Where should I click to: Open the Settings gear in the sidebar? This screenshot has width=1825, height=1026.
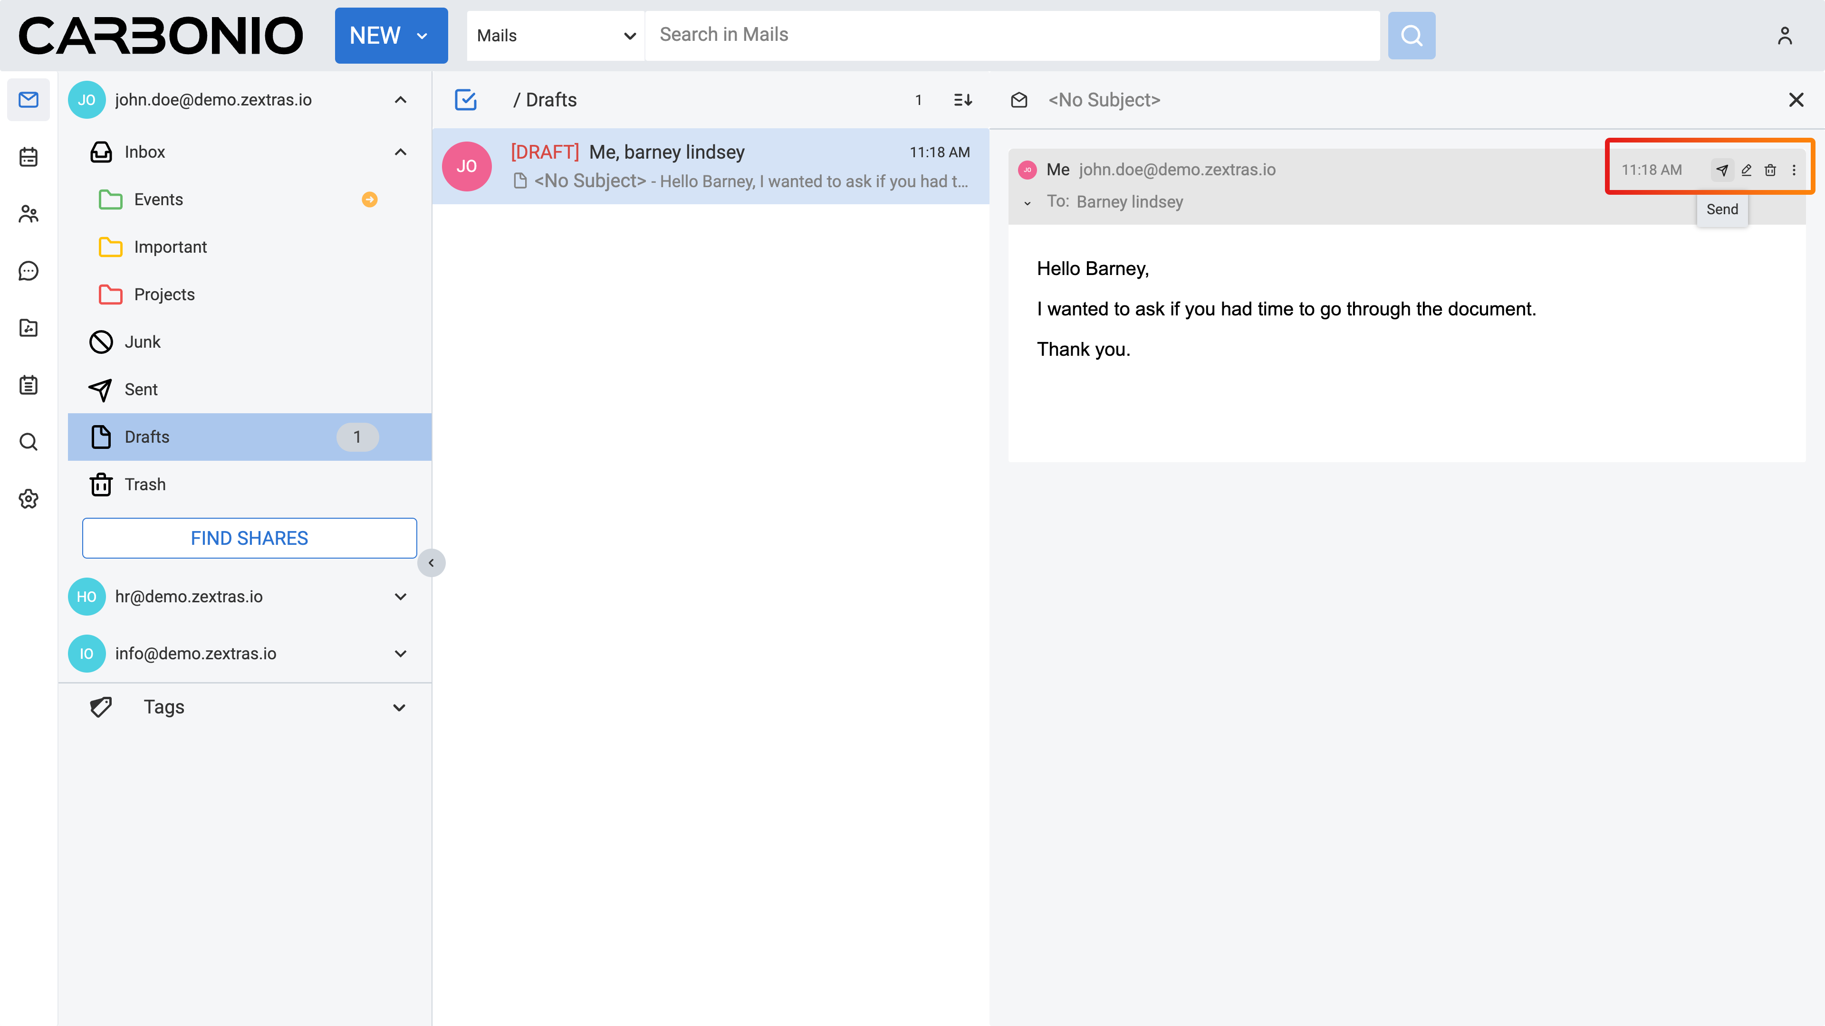pyautogui.click(x=29, y=498)
